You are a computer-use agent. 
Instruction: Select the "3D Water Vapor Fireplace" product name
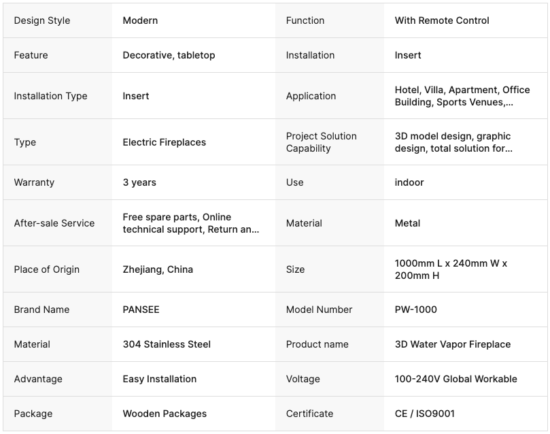coord(452,344)
